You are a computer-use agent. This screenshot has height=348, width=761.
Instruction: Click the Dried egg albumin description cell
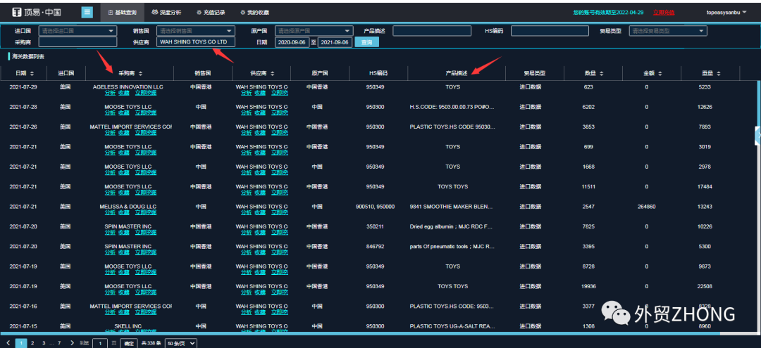tap(452, 226)
